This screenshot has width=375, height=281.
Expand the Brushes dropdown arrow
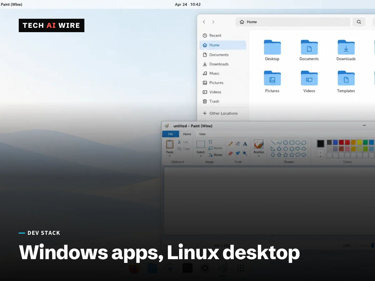259,156
